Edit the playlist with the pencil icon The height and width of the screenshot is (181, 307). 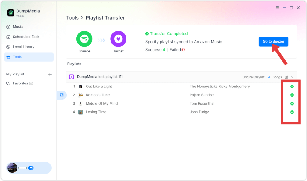286,77
